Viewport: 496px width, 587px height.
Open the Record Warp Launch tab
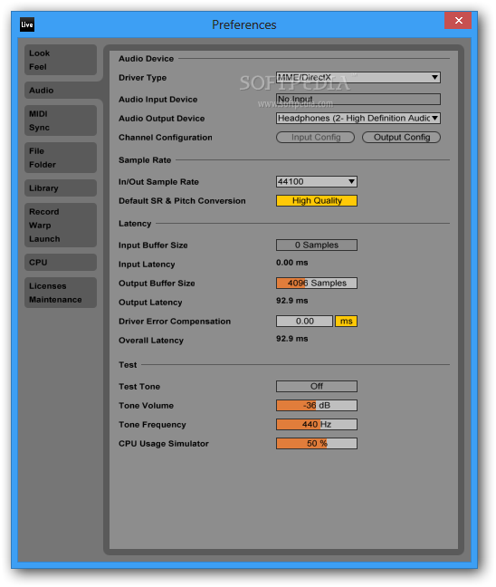pos(61,225)
